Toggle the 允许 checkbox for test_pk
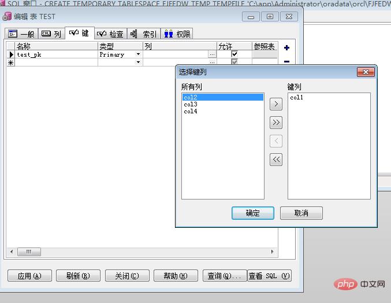Viewport: 391px width, 303px height. coord(234,54)
